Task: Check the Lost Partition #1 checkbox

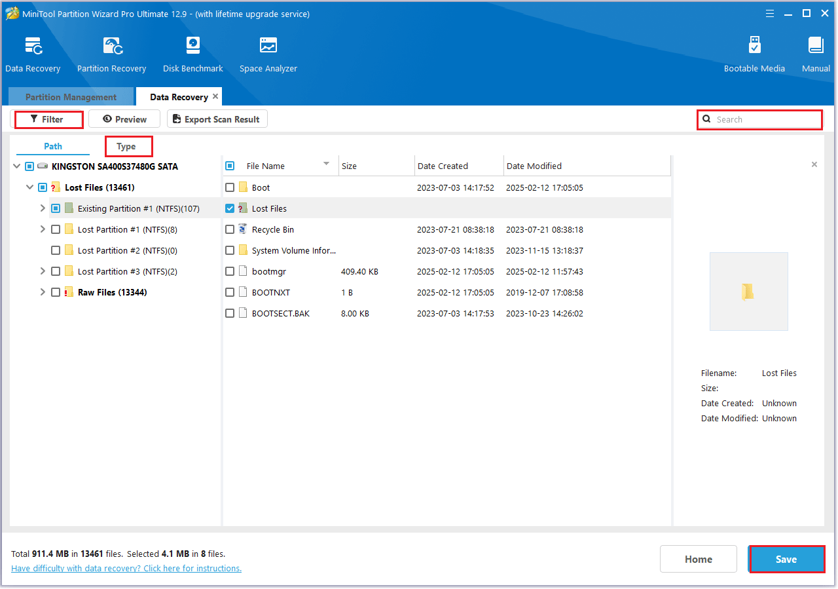Action: [x=56, y=229]
